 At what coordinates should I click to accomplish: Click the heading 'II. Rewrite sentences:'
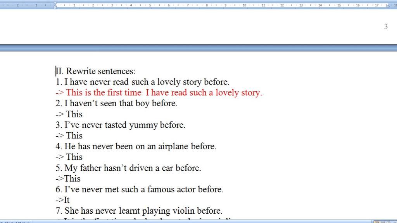(x=96, y=71)
